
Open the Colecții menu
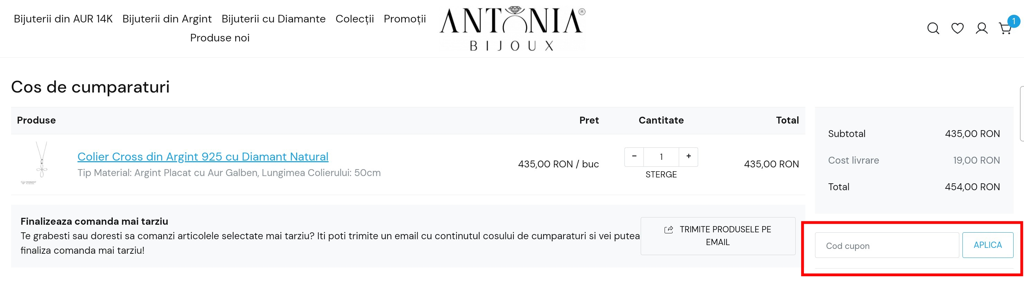click(355, 19)
